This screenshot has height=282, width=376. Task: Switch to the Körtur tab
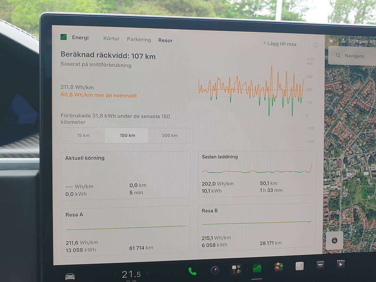click(x=111, y=38)
